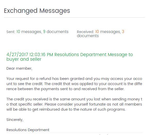Click the 'Sent:' summary label
This screenshot has width=151, height=135.
point(11,32)
